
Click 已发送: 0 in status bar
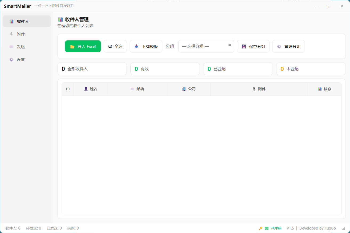tap(54, 228)
